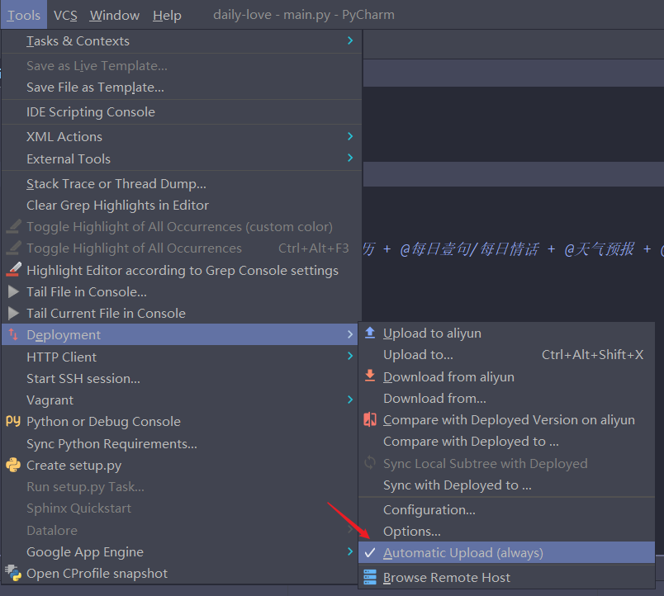Click the Grep Console highlighter pen icon
The width and height of the screenshot is (664, 596).
tap(13, 270)
